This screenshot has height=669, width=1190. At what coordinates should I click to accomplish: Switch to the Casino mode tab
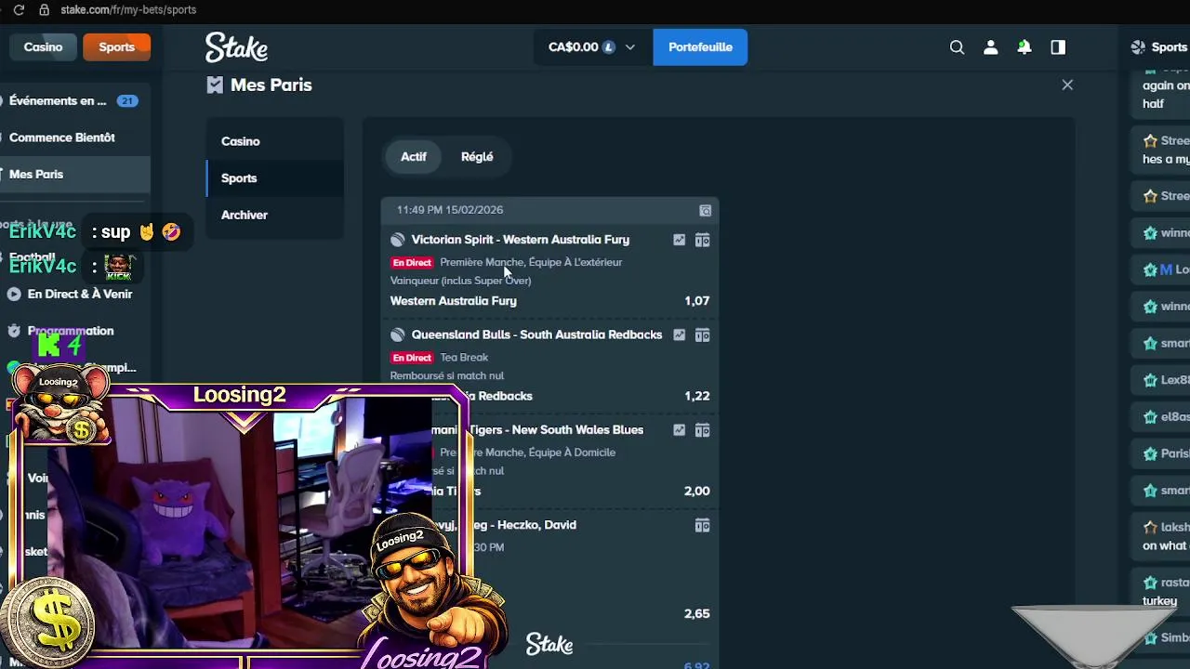[x=43, y=47]
